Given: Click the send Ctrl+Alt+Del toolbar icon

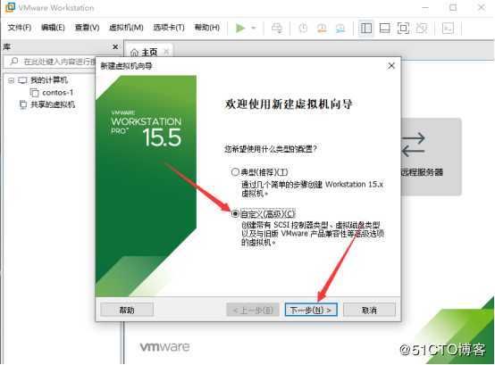Looking at the screenshot, I should pos(277,28).
